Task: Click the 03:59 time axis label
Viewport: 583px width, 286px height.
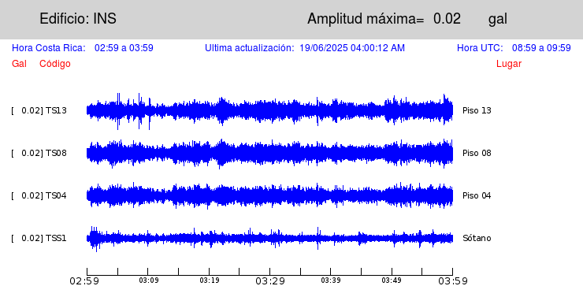Action: (x=452, y=280)
